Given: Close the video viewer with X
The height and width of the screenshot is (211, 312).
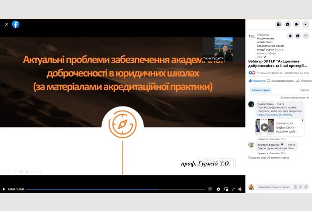Looking at the screenshot, I should tap(7, 24).
